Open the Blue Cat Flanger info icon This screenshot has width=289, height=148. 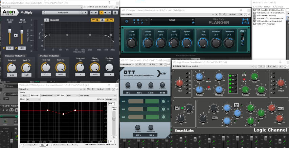pos(138,23)
